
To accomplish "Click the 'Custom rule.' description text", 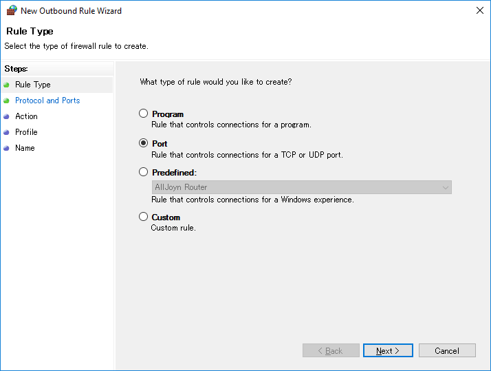I will click(x=173, y=228).
